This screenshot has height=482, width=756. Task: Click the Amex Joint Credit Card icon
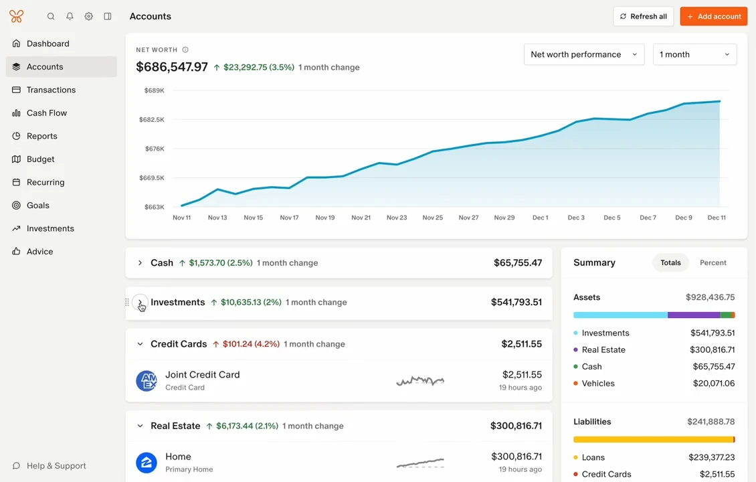(x=147, y=381)
